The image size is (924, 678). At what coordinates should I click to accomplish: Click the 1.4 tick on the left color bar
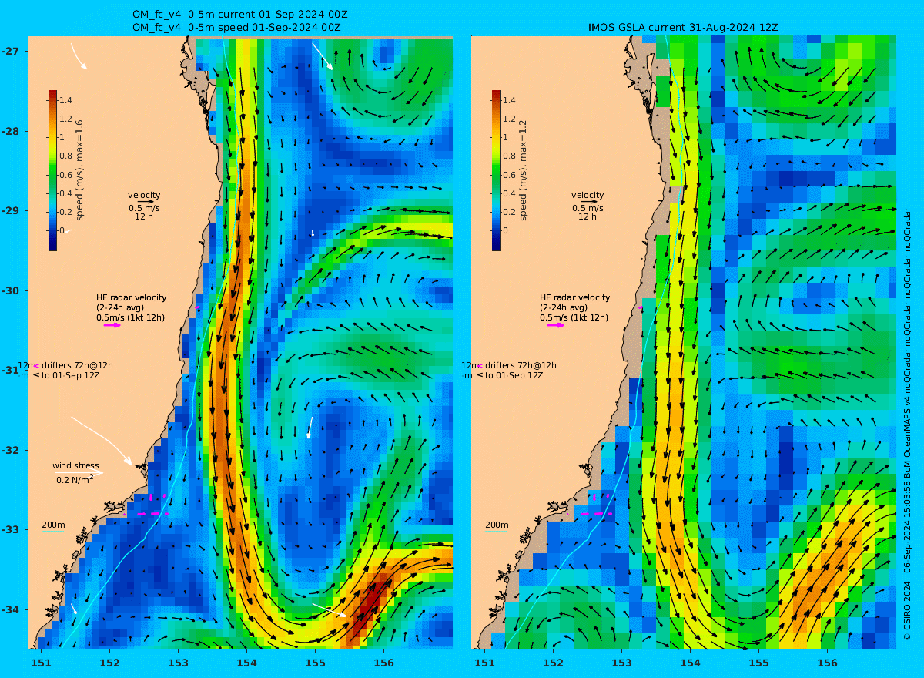[x=65, y=100]
